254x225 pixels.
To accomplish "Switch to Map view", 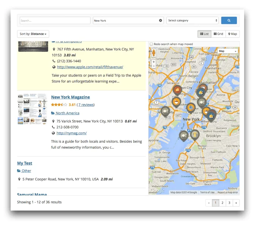I will (x=232, y=34).
